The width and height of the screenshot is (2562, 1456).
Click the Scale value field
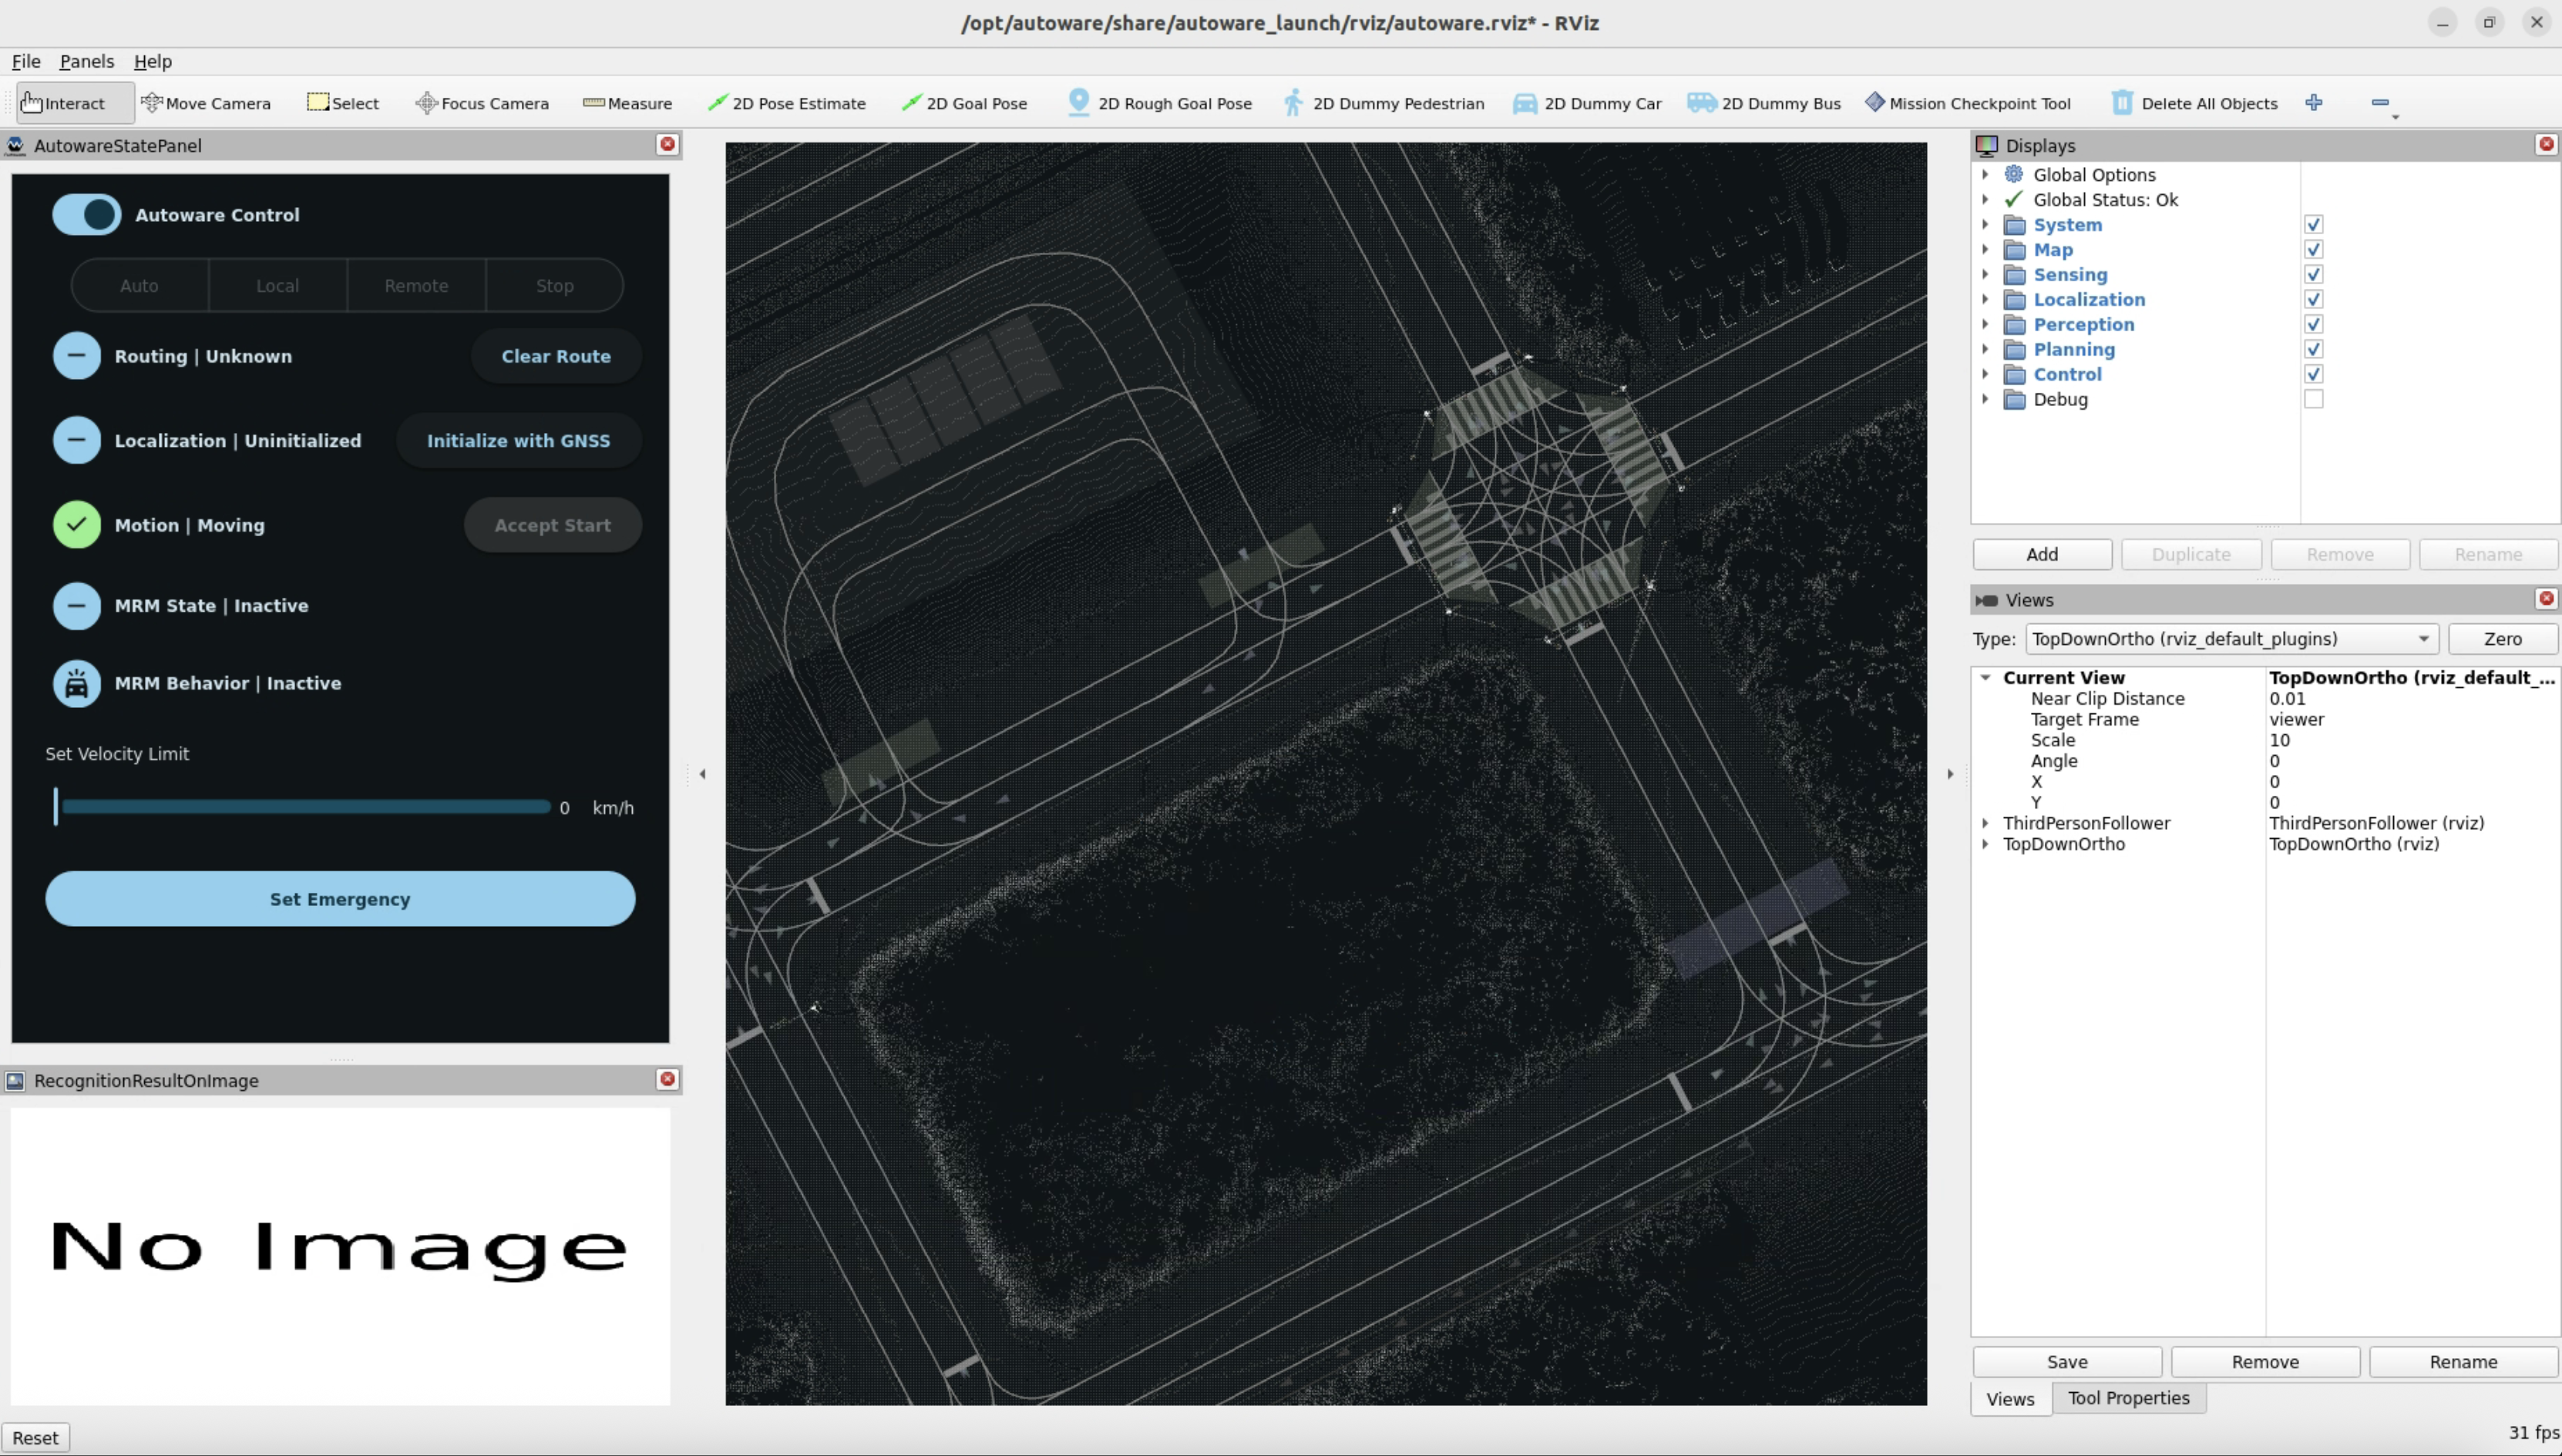tap(2412, 740)
